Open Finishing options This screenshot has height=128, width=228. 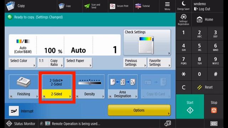click(24, 87)
